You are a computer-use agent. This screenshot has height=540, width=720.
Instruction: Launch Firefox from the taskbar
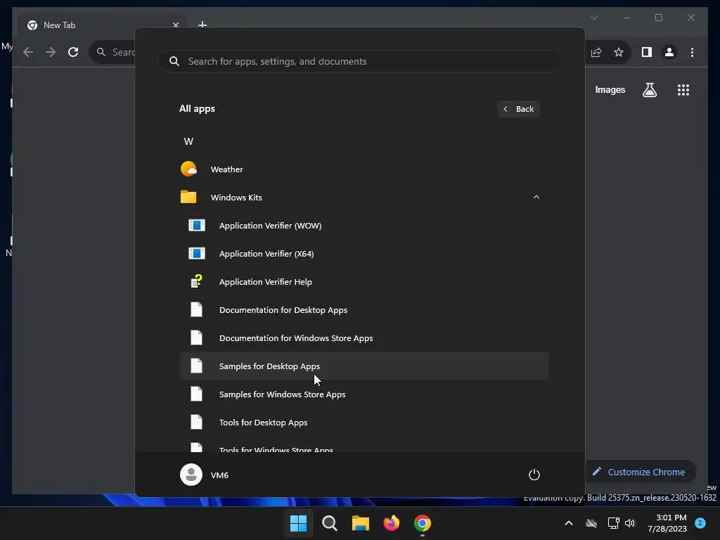[391, 523]
